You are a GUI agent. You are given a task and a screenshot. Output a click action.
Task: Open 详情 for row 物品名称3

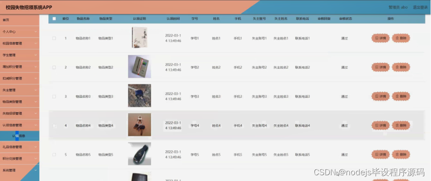pos(380,96)
